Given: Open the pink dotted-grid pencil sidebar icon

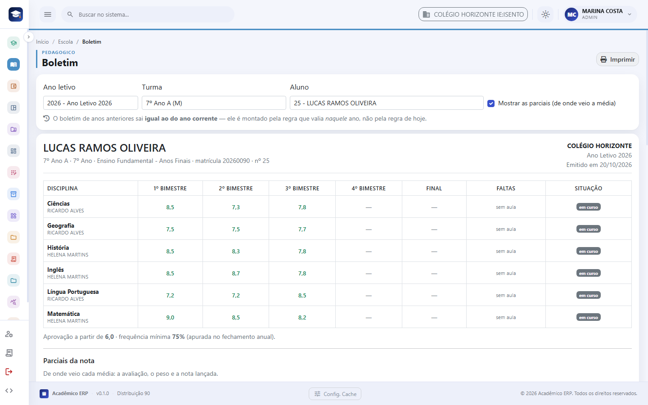Looking at the screenshot, I should click(13, 172).
